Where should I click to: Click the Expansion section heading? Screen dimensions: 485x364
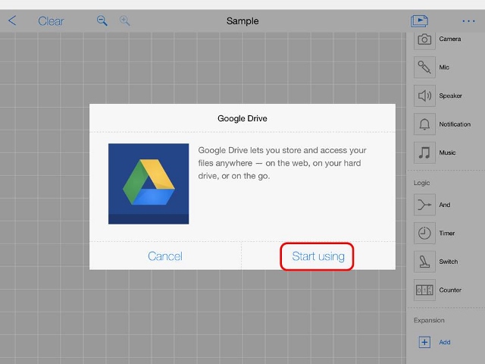(429, 320)
